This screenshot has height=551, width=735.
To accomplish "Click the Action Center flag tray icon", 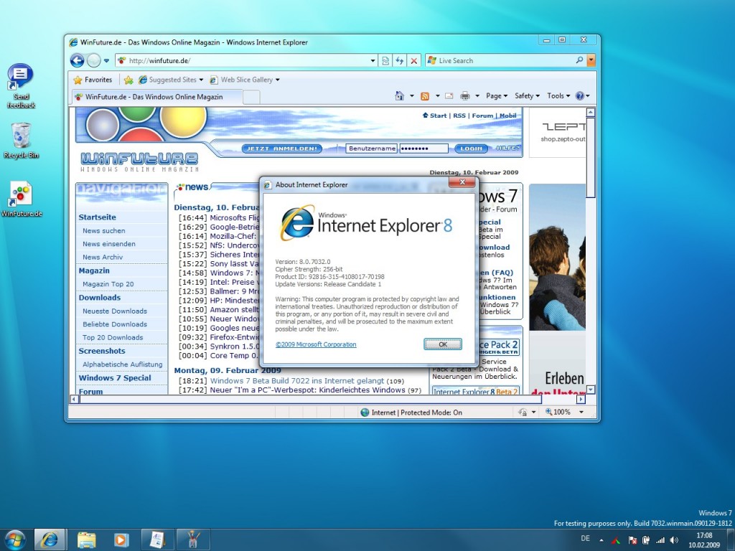I will 632,540.
